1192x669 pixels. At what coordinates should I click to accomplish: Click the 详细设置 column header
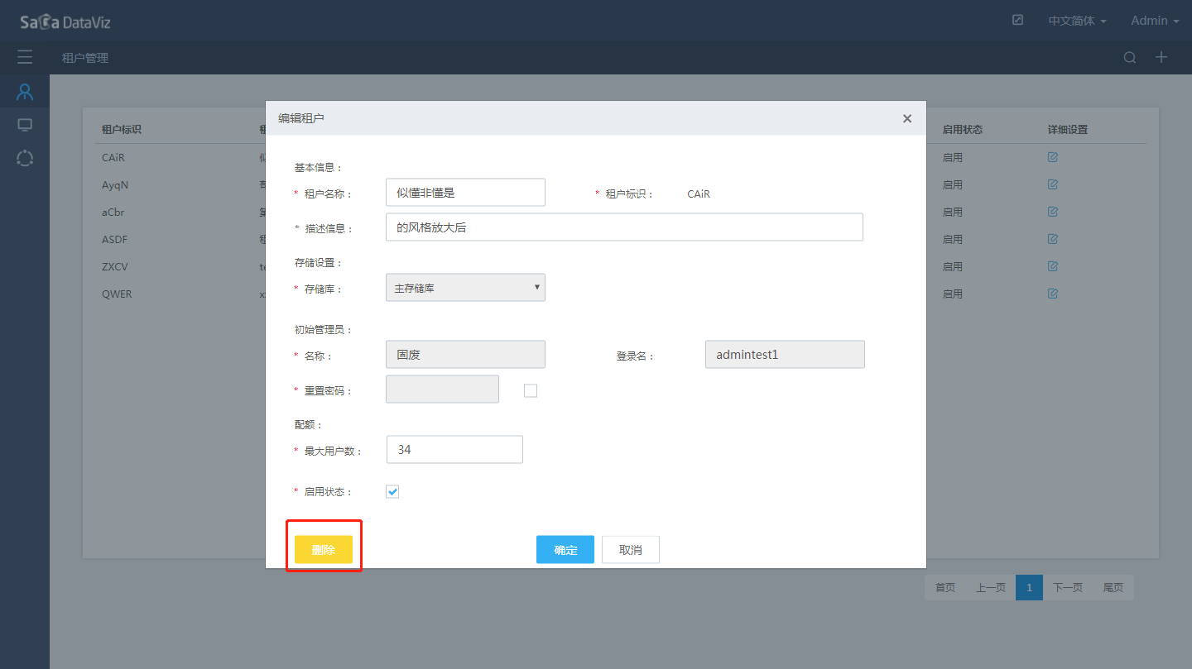pyautogui.click(x=1068, y=130)
